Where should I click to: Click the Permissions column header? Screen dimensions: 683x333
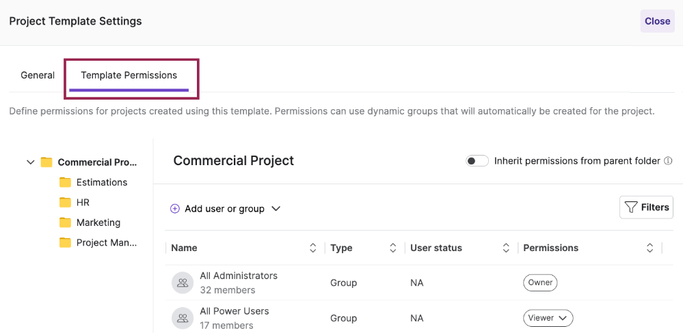[x=551, y=248]
